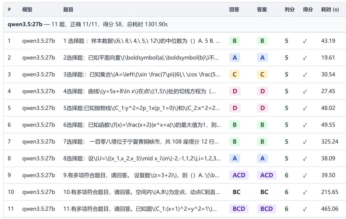Open question 7 about 一百零八塔

pyautogui.click(x=141, y=142)
